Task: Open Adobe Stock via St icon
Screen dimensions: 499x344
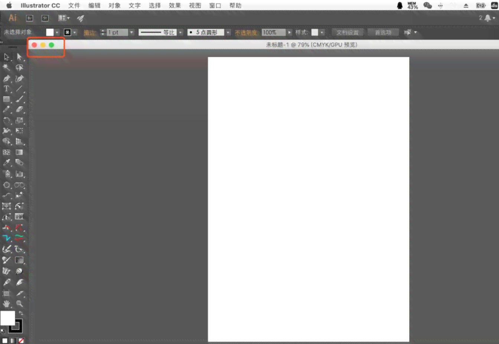Action: (x=45, y=18)
